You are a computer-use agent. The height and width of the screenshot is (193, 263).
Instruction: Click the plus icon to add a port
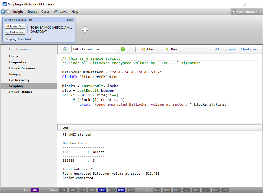(85, 30)
